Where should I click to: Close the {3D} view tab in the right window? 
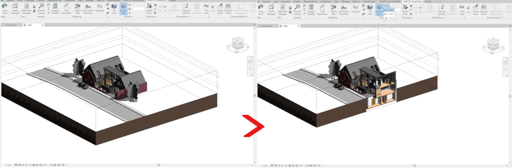(299, 26)
